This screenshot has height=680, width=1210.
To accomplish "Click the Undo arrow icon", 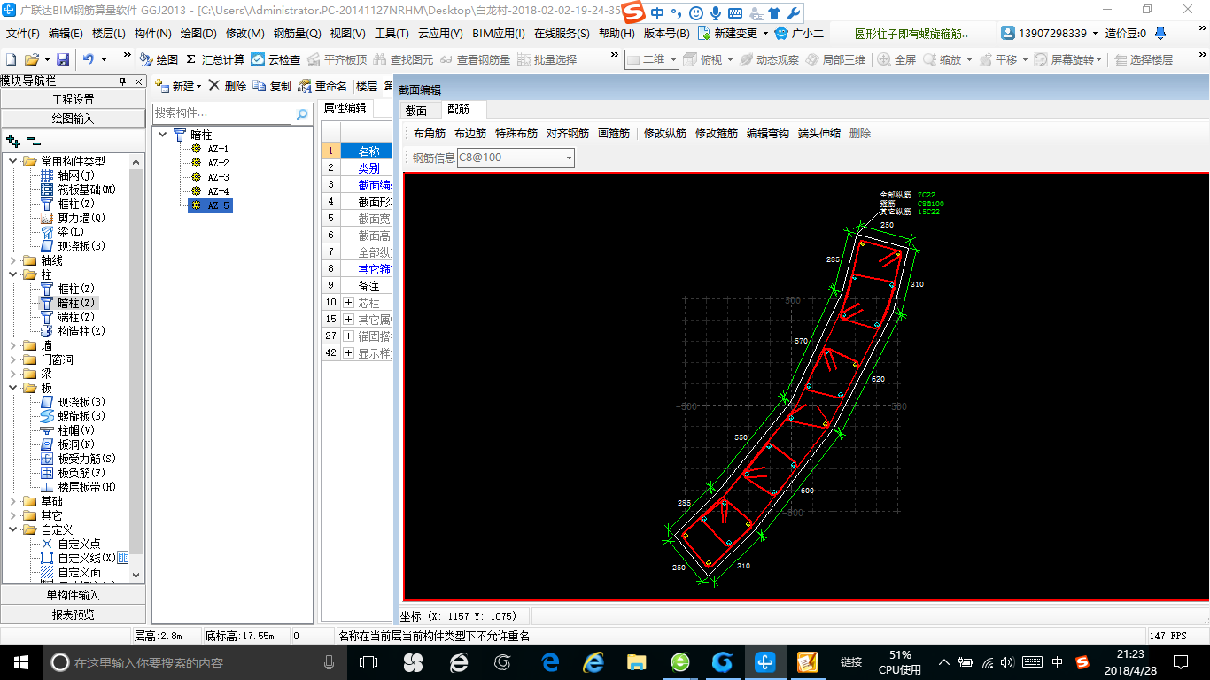I will [x=89, y=59].
